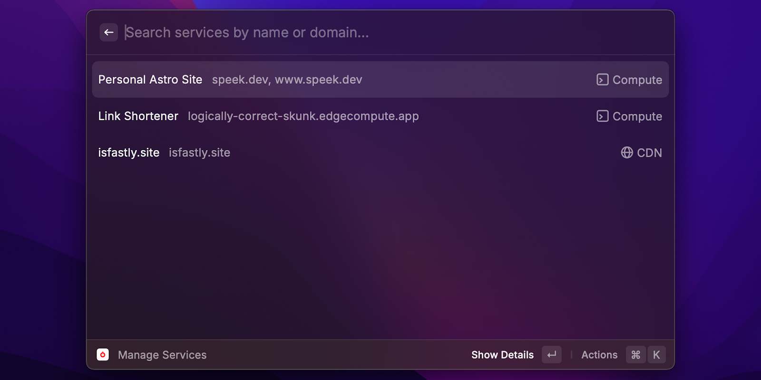Screen dimensions: 761x380
Task: Open the Actions menu
Action: [x=599, y=354]
